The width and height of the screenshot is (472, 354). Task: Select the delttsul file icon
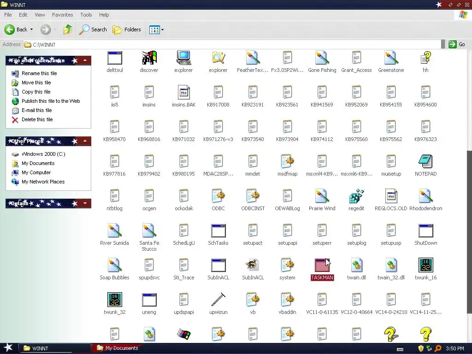coord(114,58)
